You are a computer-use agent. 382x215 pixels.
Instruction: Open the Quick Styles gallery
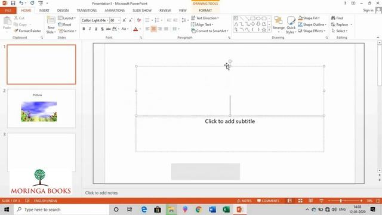pos(291,25)
